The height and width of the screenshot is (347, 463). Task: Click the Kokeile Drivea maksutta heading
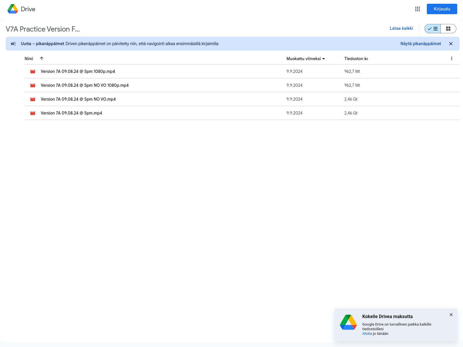[387, 316]
